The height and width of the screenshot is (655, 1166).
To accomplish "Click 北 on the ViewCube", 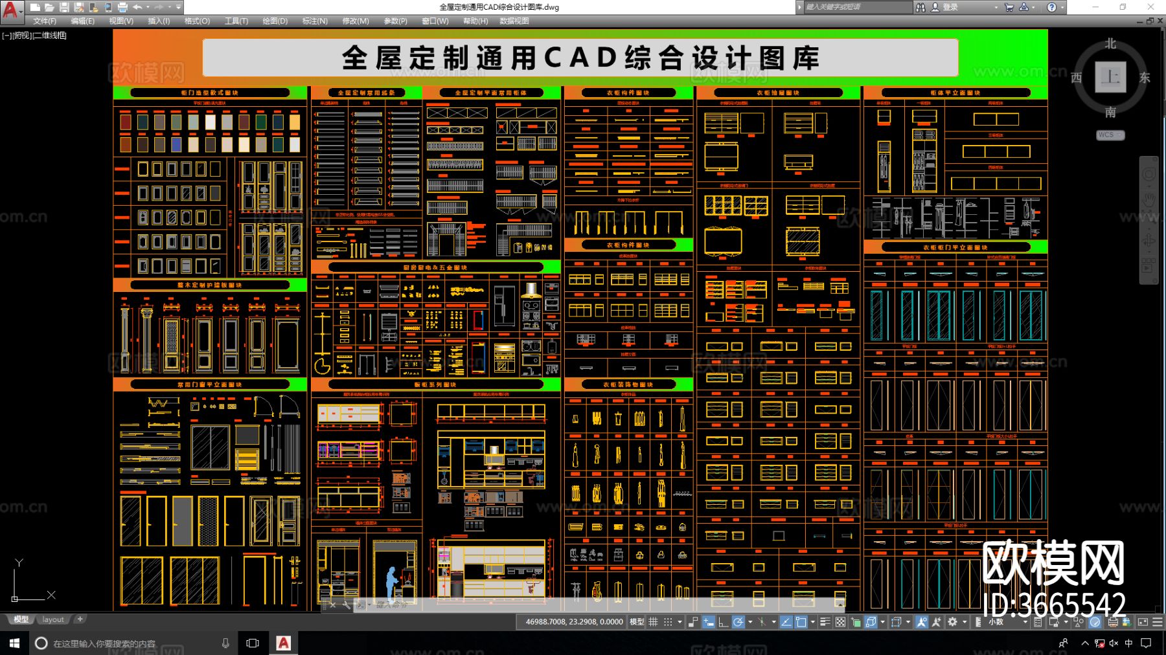I will pos(1110,43).
